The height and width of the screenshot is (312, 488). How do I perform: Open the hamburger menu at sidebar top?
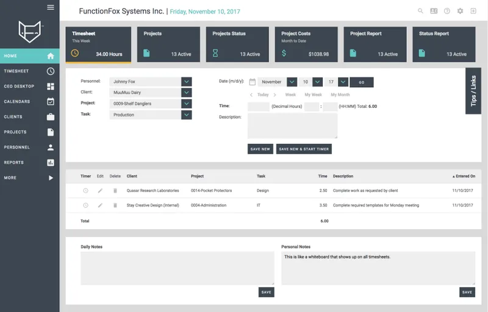click(x=51, y=7)
